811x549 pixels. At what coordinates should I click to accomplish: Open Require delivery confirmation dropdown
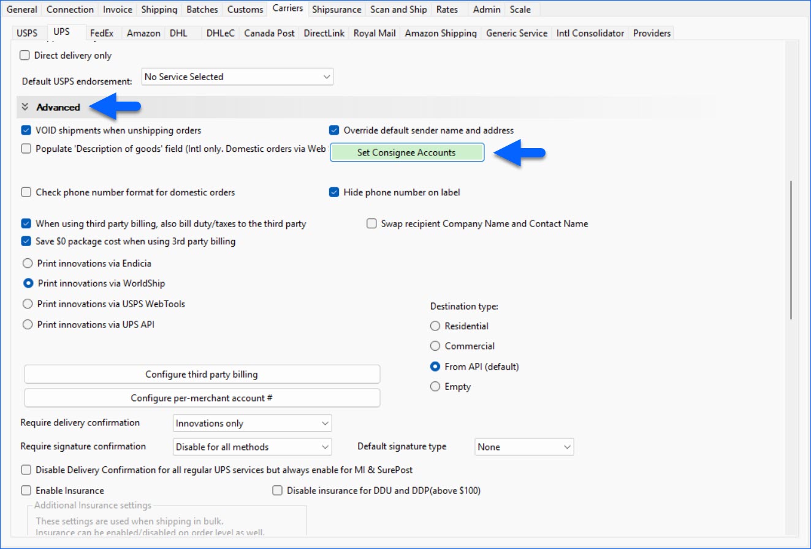(252, 424)
